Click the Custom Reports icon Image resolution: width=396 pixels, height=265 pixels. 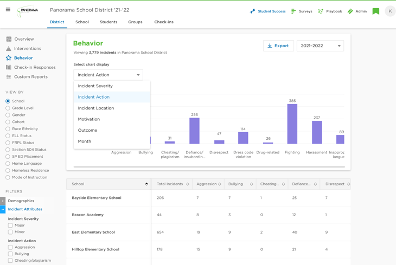pos(9,77)
